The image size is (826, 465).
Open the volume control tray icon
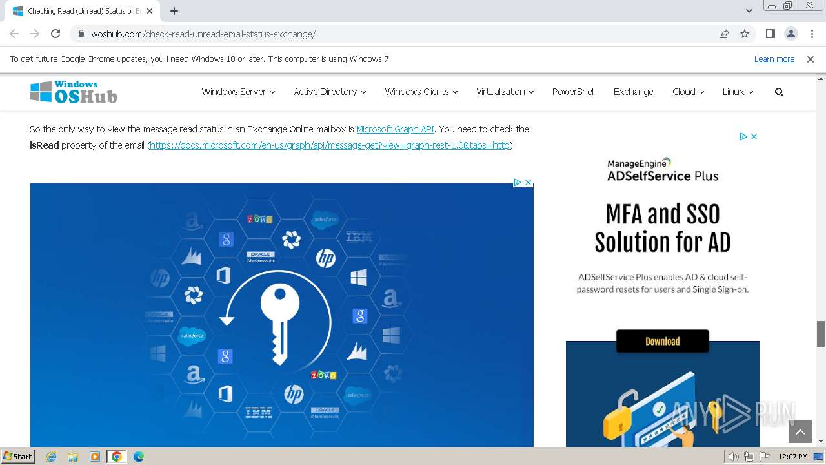click(733, 457)
